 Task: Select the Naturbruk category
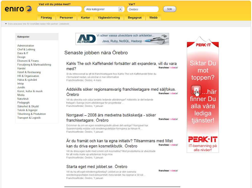[x=23, y=99]
